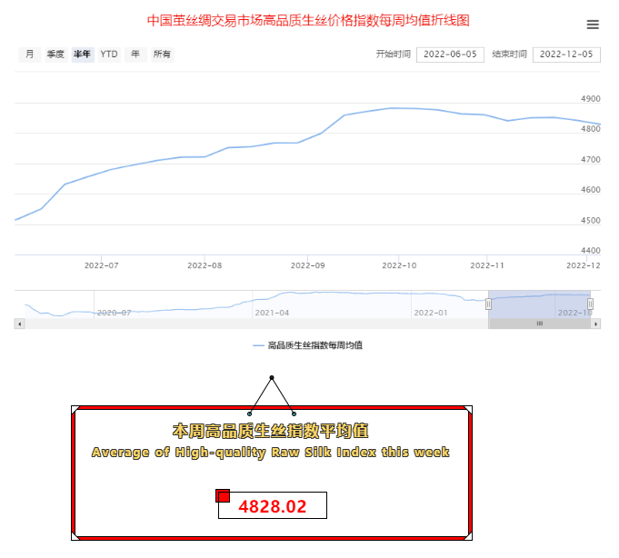
Task: Click the scrollbar right arrow
Action: [595, 324]
